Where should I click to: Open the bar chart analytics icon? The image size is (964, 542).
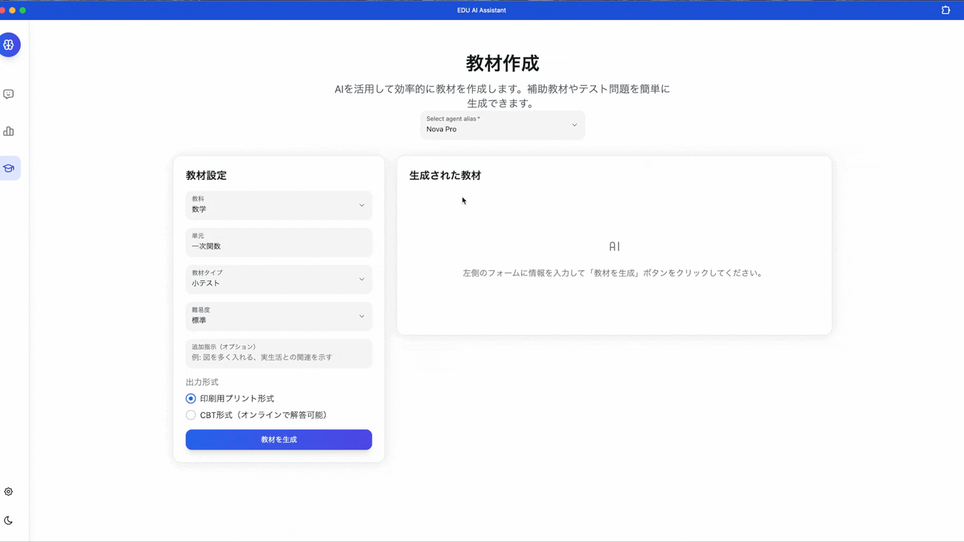pos(9,131)
